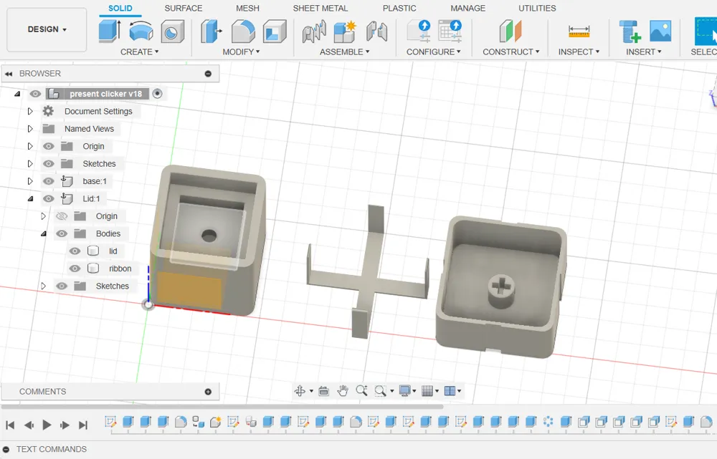The height and width of the screenshot is (459, 717).
Task: Expand the Sketches folder under Lid:1
Action: click(44, 286)
